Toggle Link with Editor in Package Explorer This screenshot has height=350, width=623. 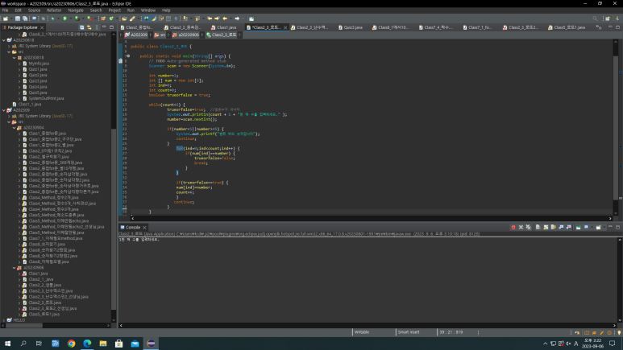[x=89, y=27]
